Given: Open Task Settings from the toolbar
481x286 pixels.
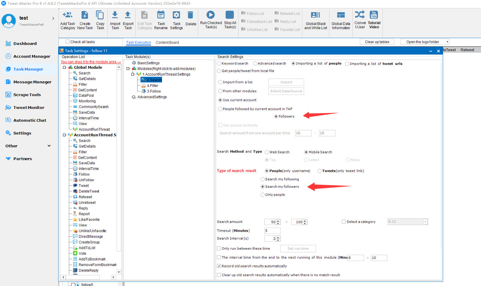Looking at the screenshot, I should (x=176, y=15).
